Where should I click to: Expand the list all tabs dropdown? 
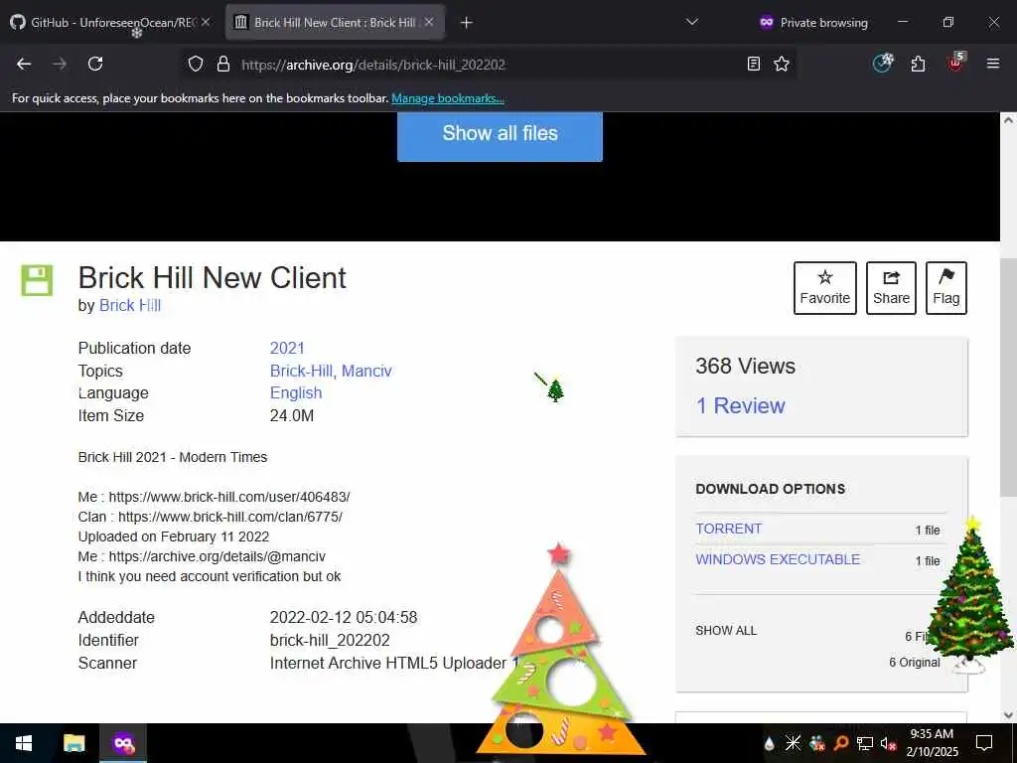[x=692, y=22]
